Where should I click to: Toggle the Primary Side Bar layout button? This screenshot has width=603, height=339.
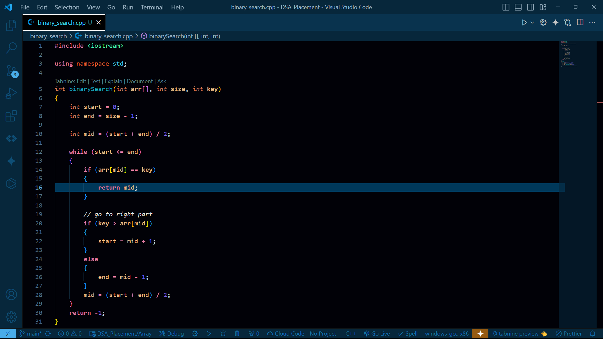pyautogui.click(x=506, y=7)
